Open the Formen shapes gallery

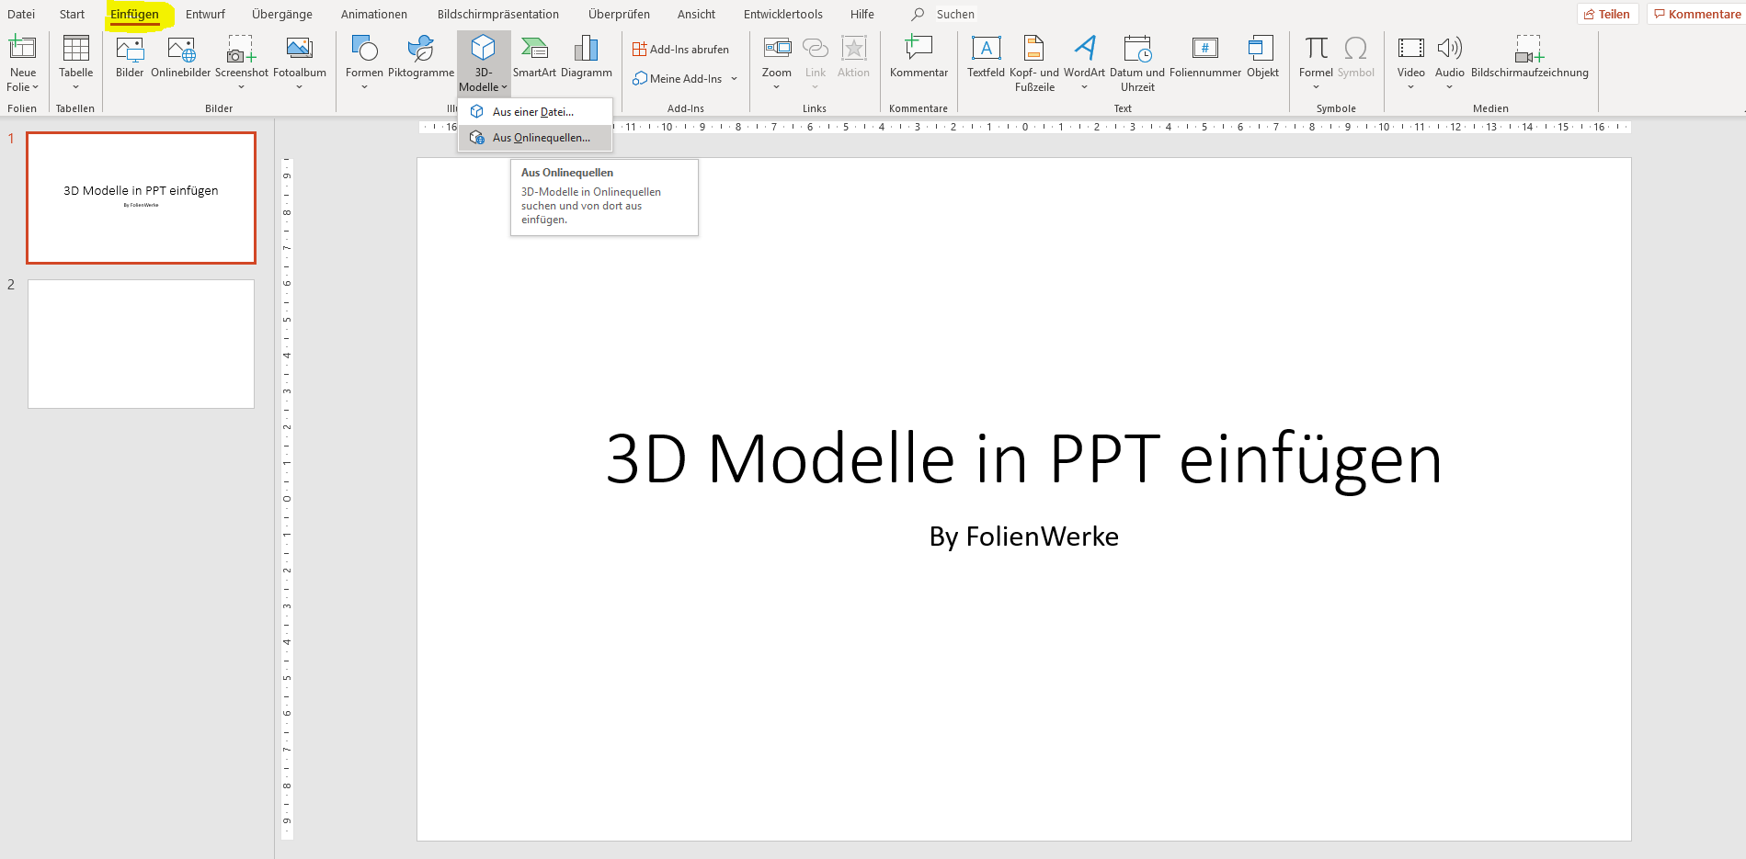(x=364, y=48)
